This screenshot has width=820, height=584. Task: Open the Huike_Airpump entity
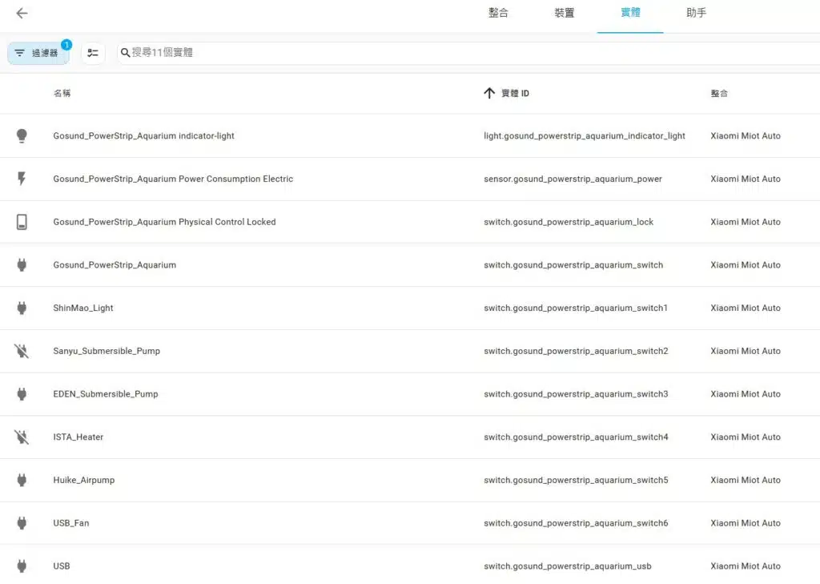pos(83,480)
